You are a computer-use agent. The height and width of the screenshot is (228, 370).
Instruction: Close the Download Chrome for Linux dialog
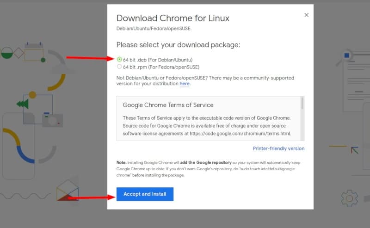(306, 15)
